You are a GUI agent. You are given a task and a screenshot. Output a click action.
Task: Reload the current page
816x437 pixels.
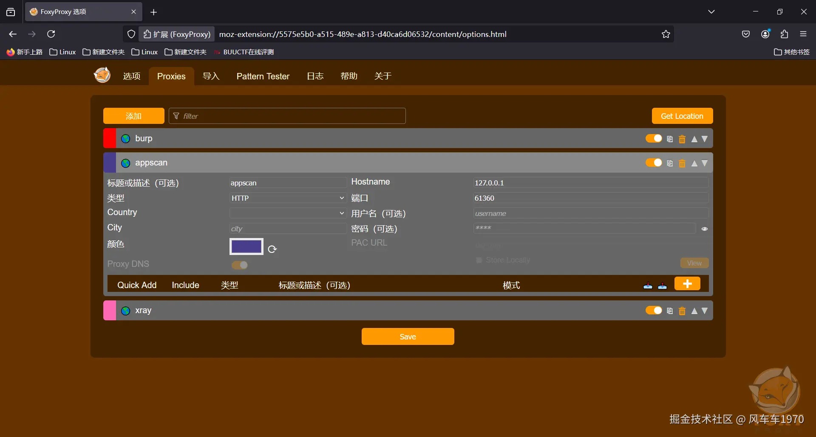51,34
